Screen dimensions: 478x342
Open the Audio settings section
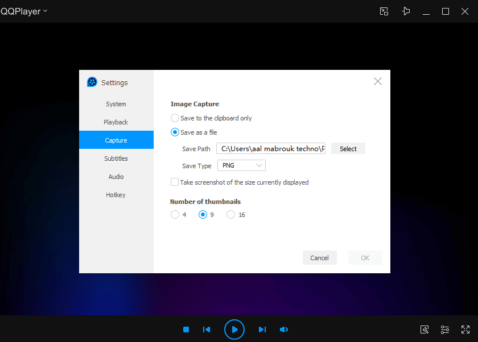pyautogui.click(x=116, y=177)
